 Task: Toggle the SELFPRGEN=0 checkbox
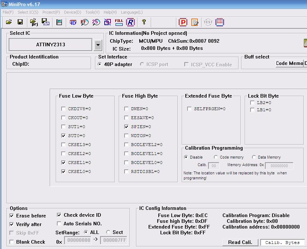coord(189,109)
